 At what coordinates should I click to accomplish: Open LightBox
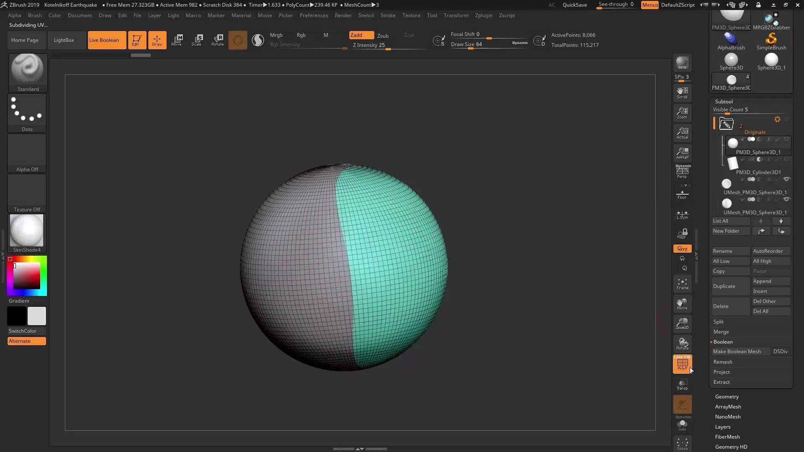[x=67, y=40]
